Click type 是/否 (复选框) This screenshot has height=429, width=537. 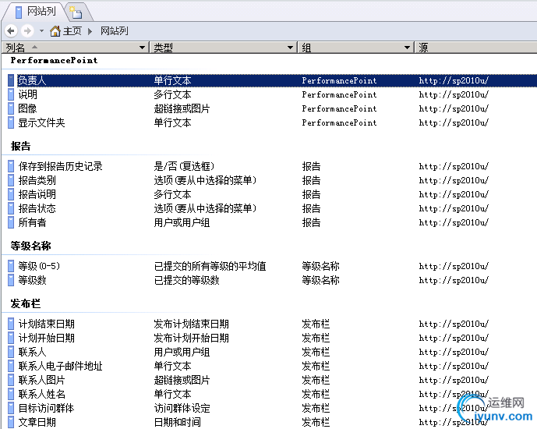184,166
